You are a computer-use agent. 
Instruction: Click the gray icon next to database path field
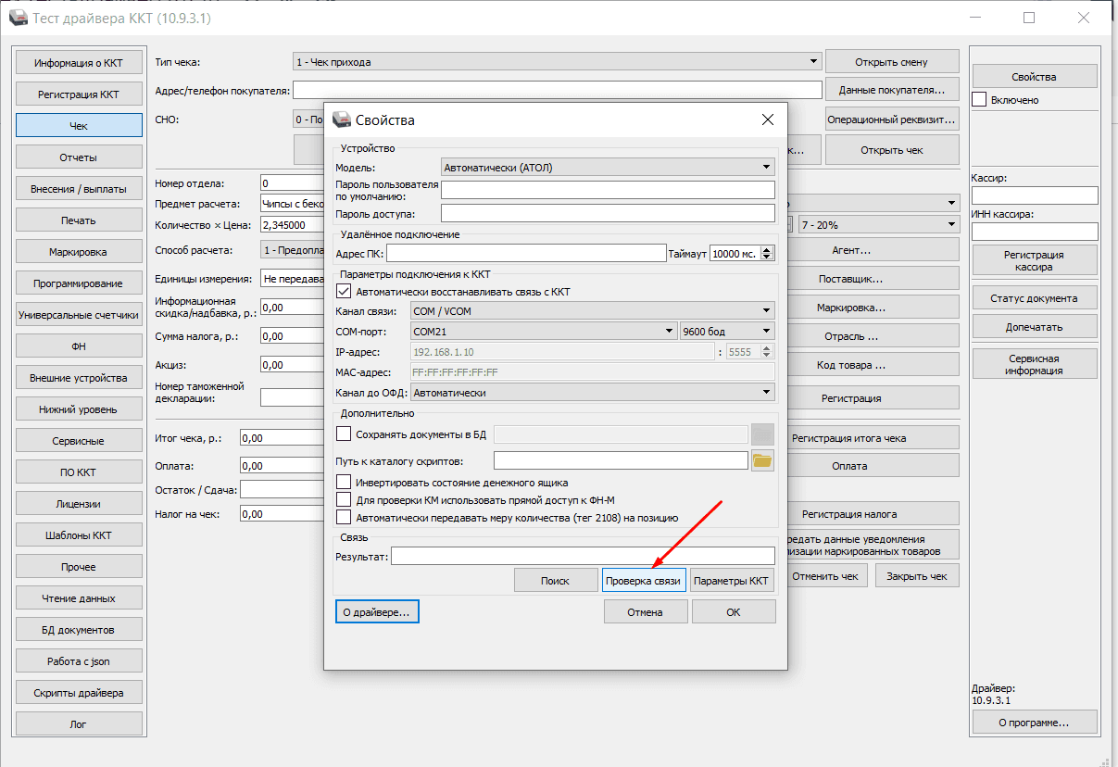point(762,434)
